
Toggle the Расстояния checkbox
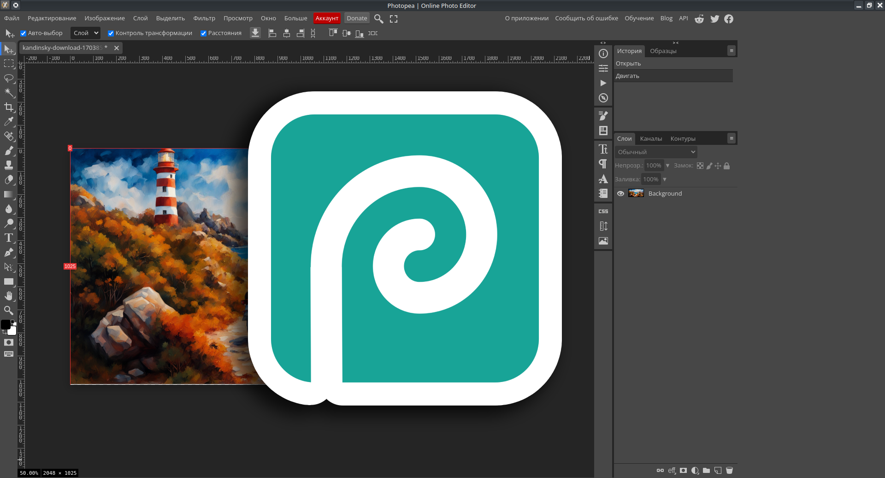click(203, 33)
